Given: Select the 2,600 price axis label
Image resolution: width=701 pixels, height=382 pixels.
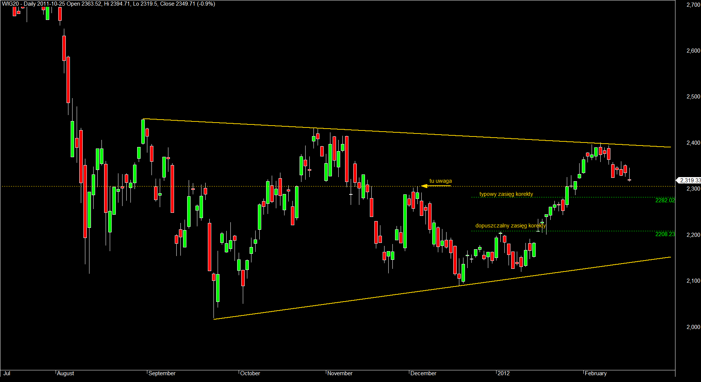Looking at the screenshot, I should [x=693, y=51].
